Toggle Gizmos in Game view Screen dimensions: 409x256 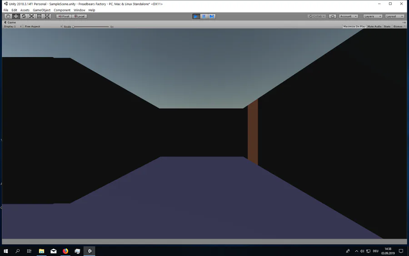tap(398, 26)
